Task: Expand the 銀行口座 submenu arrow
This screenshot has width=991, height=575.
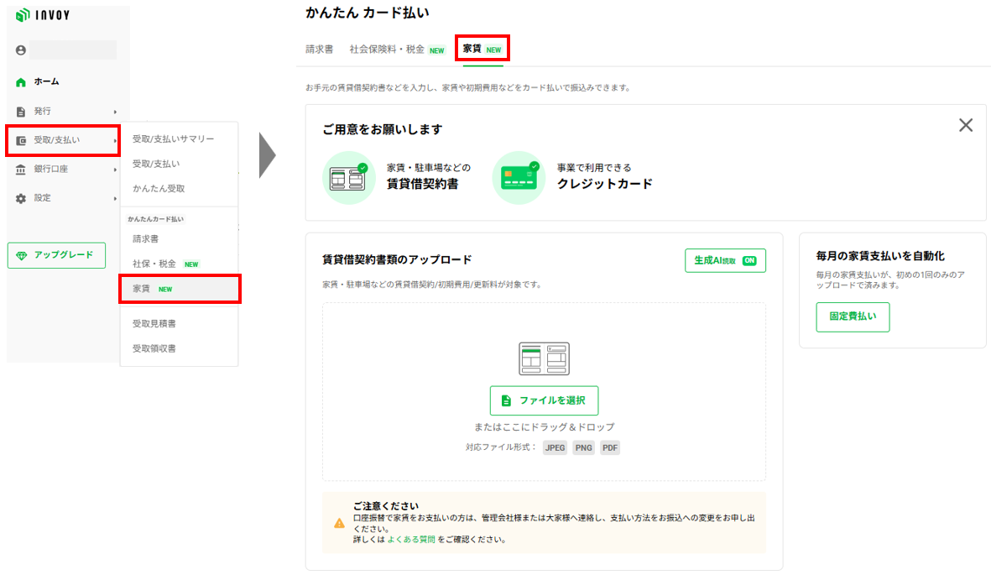Action: click(x=115, y=170)
